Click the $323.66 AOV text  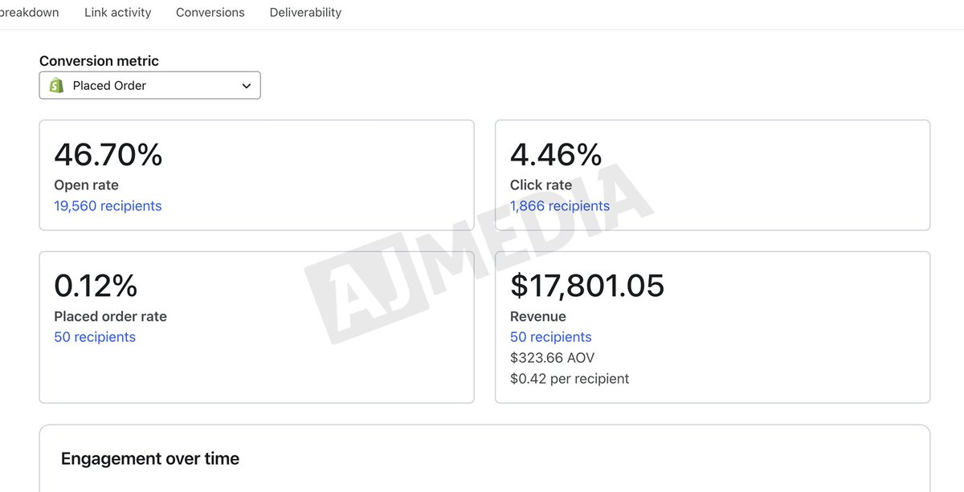[553, 358]
